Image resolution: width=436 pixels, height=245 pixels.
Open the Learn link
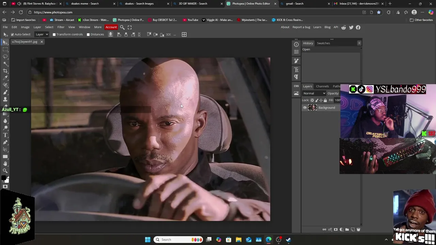point(317,27)
